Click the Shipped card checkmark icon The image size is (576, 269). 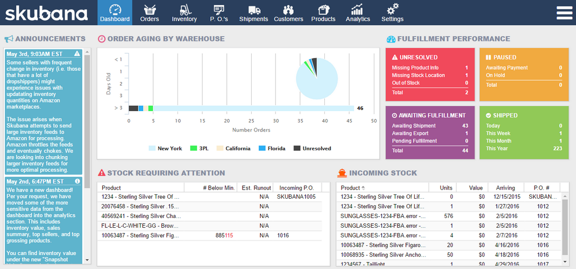[488, 115]
